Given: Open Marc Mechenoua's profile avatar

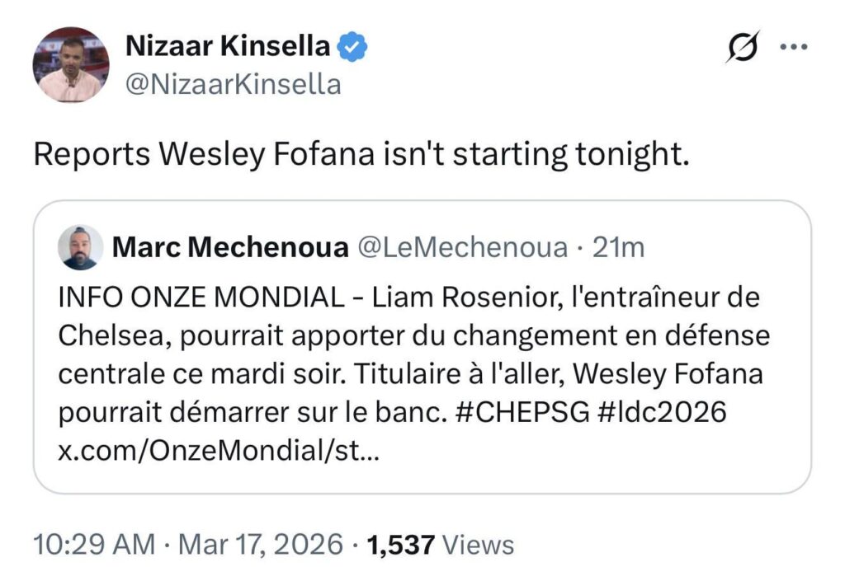Looking at the screenshot, I should [x=78, y=246].
